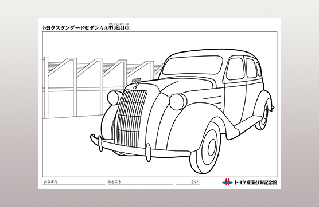Click the トヨタ産業技術記念館 text
Screen dimensions: 319x207
[x=255, y=182]
